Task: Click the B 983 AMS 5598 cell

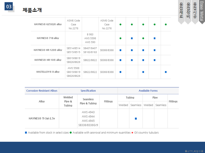Action: pyautogui.click(x=90, y=38)
